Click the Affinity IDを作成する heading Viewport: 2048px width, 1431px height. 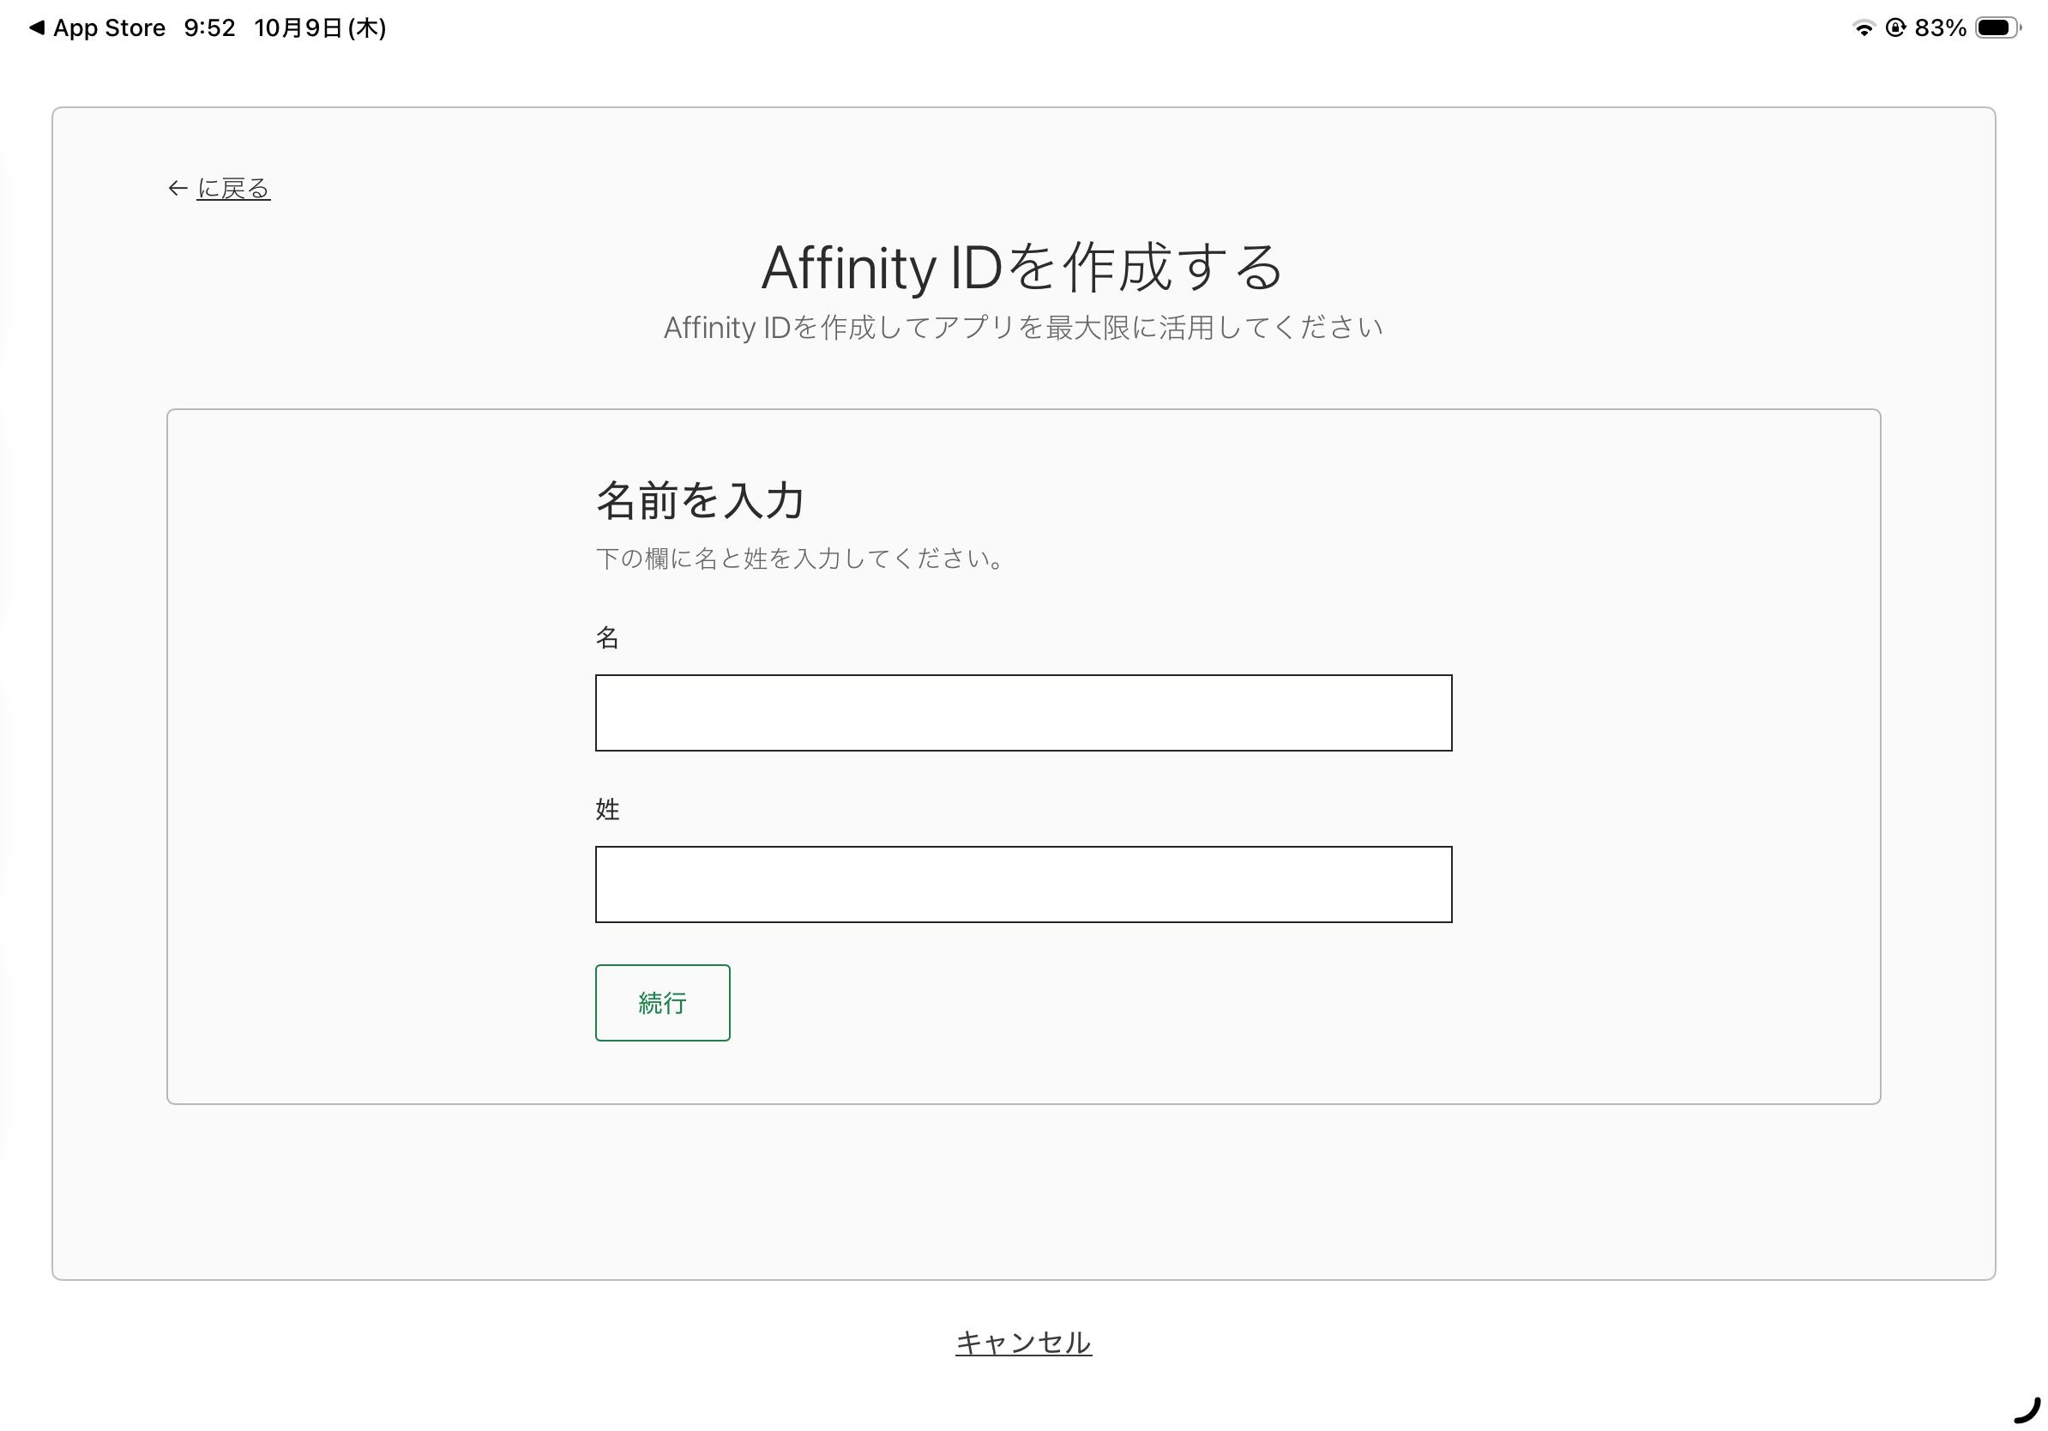1022,268
